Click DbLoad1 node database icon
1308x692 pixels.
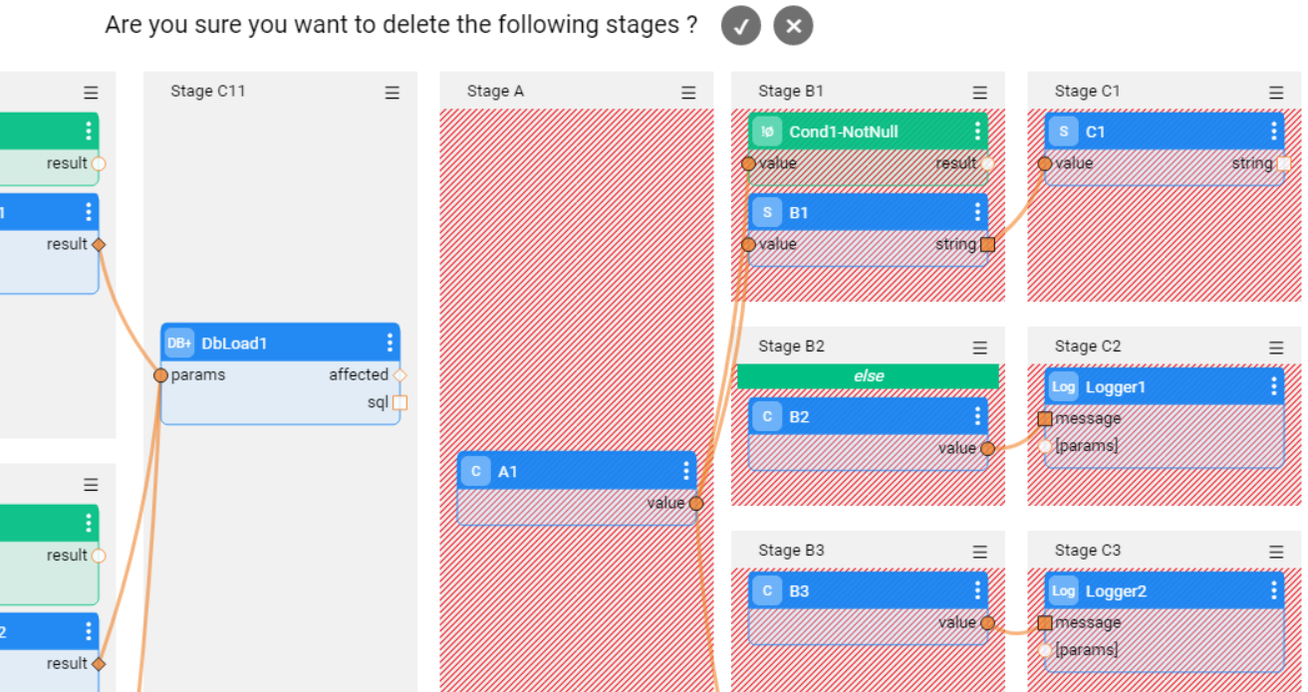(179, 344)
